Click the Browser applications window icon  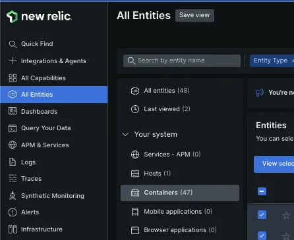(135, 230)
